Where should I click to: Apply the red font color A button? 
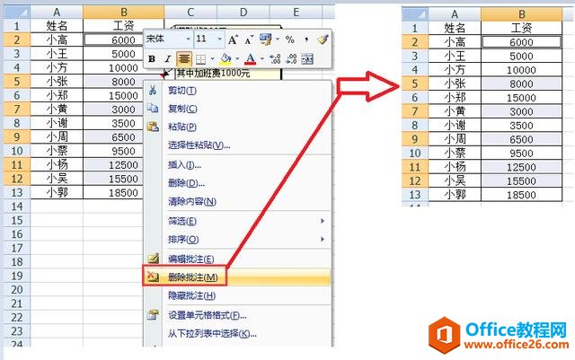(x=251, y=58)
